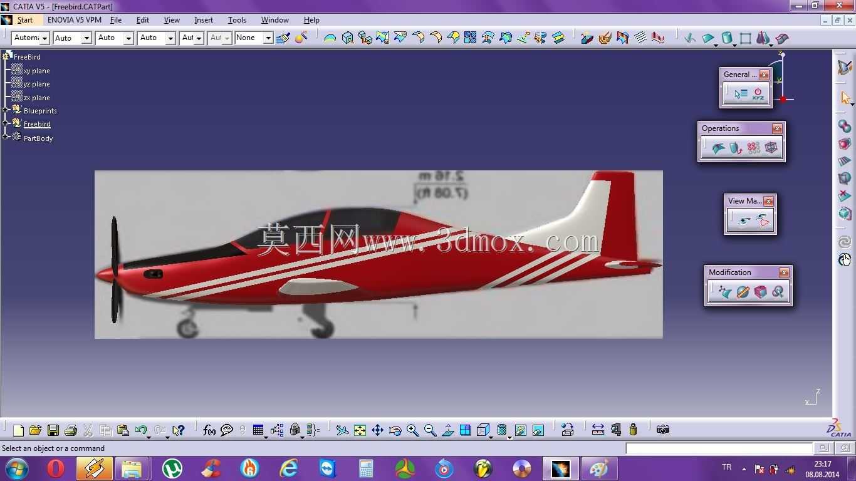Open the Design Table icon

258,430
